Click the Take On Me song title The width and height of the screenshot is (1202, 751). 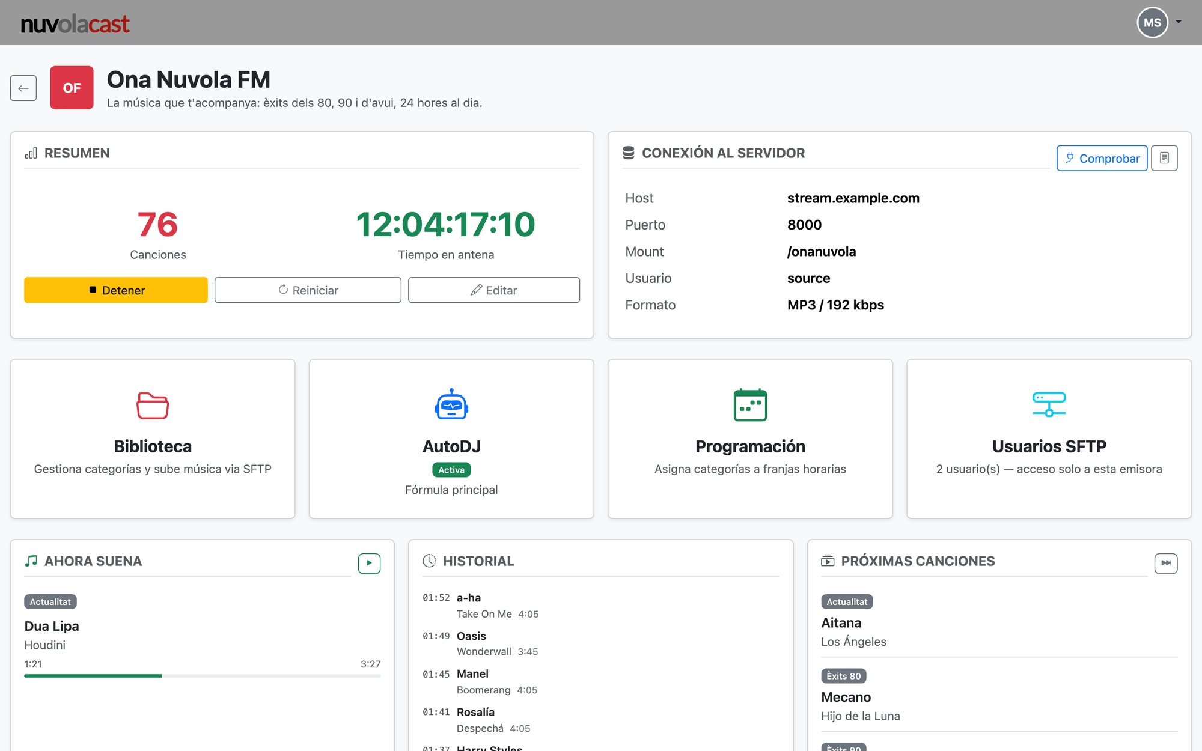484,614
